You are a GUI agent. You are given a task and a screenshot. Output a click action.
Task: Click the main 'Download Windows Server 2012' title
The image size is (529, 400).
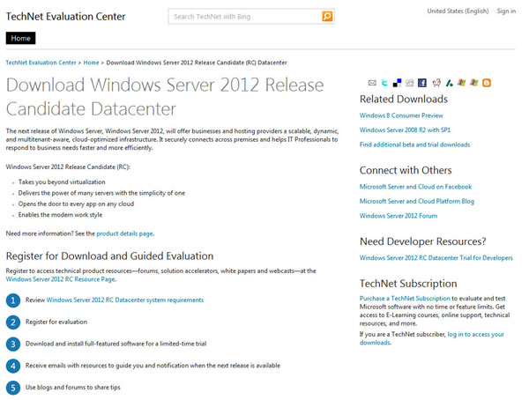165,97
